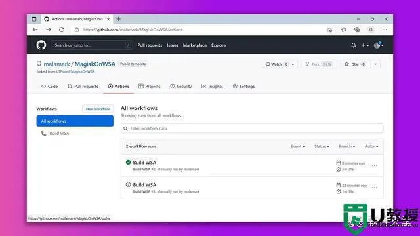Image resolution: width=420 pixels, height=236 pixels.
Task: Switch to the Projects tab
Action: point(149,86)
